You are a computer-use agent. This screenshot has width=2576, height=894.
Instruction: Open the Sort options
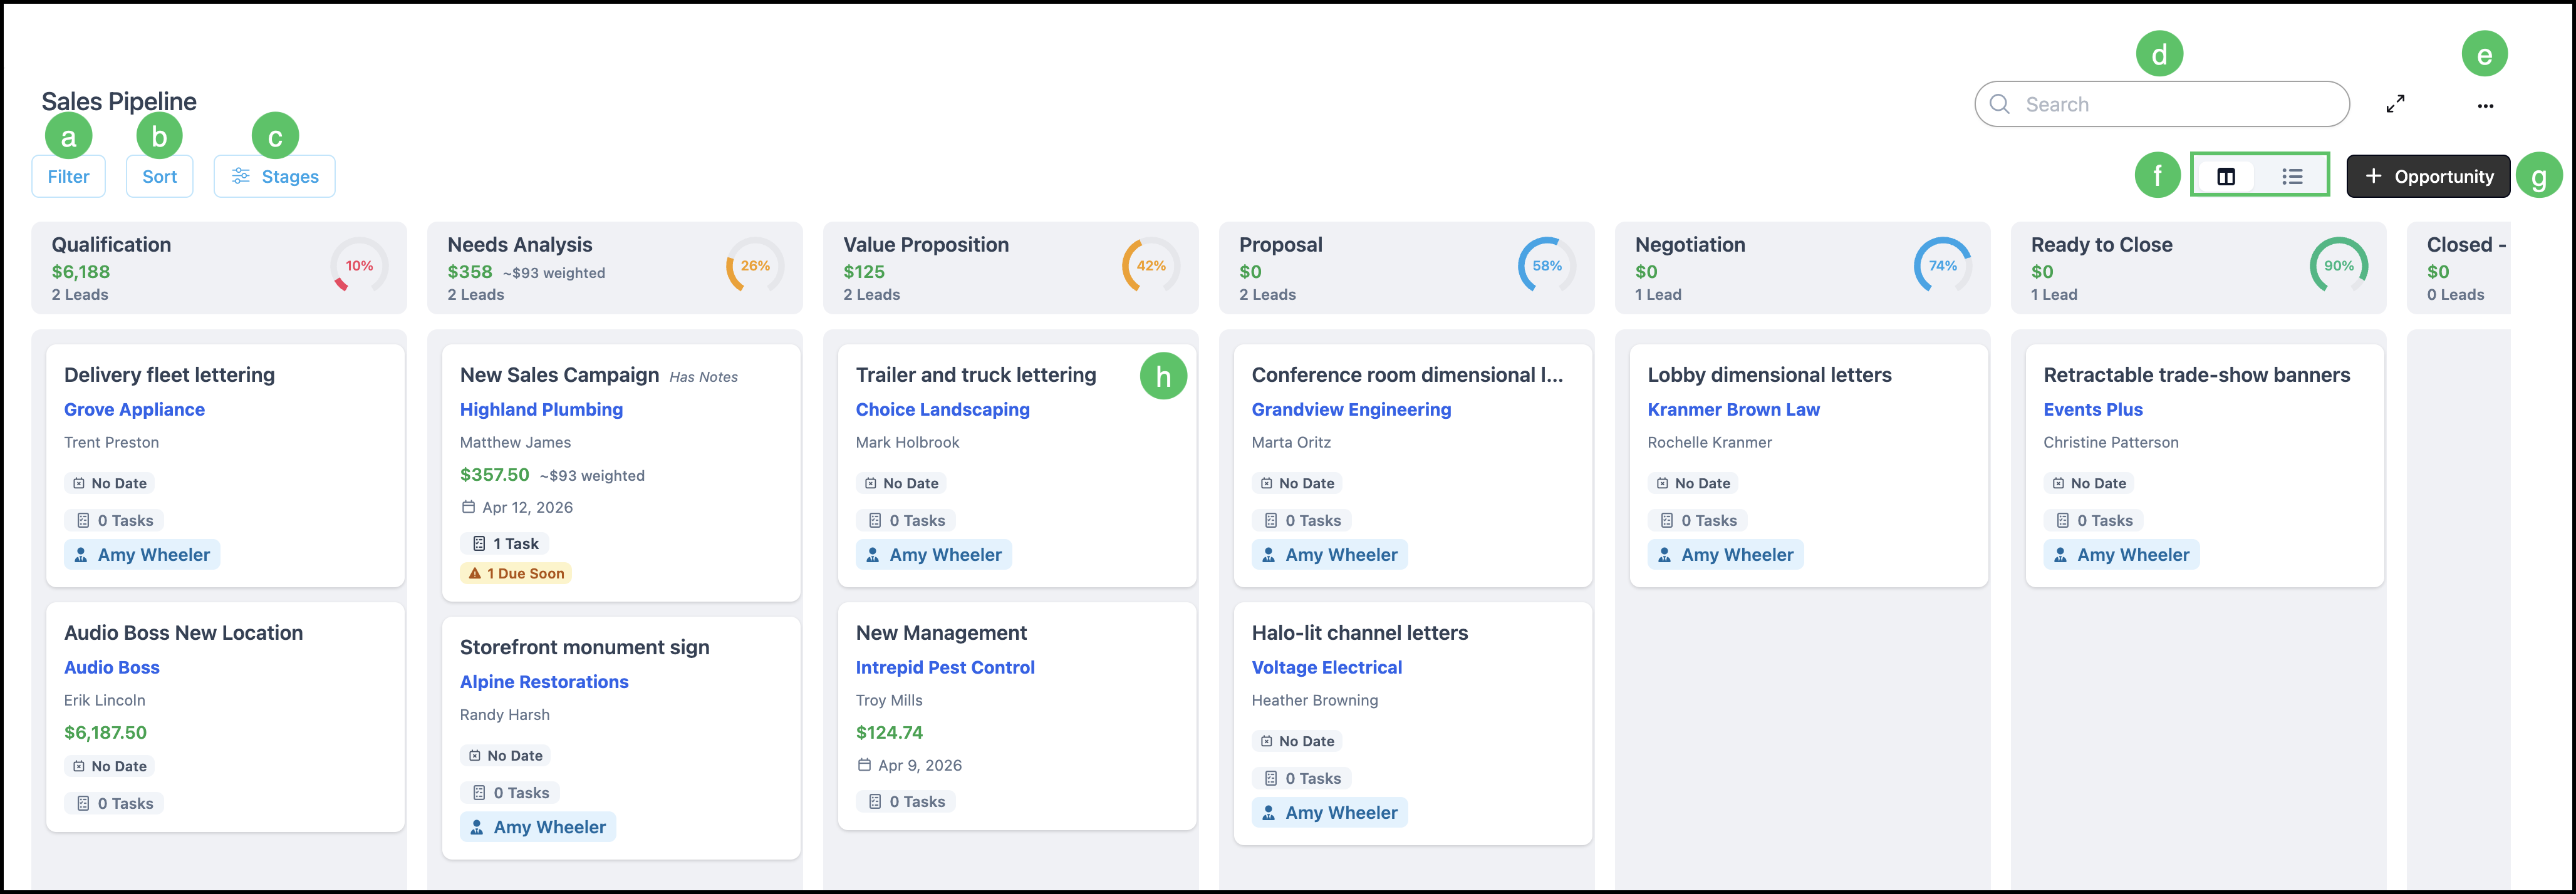pos(159,177)
